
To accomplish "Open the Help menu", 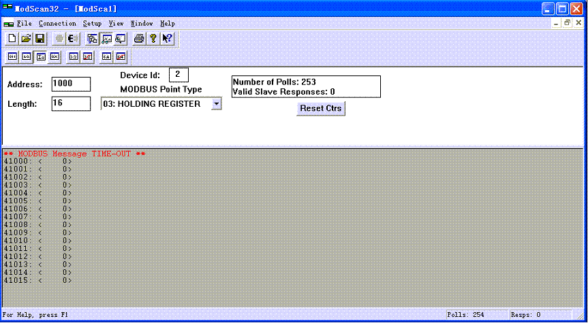I will click(168, 23).
